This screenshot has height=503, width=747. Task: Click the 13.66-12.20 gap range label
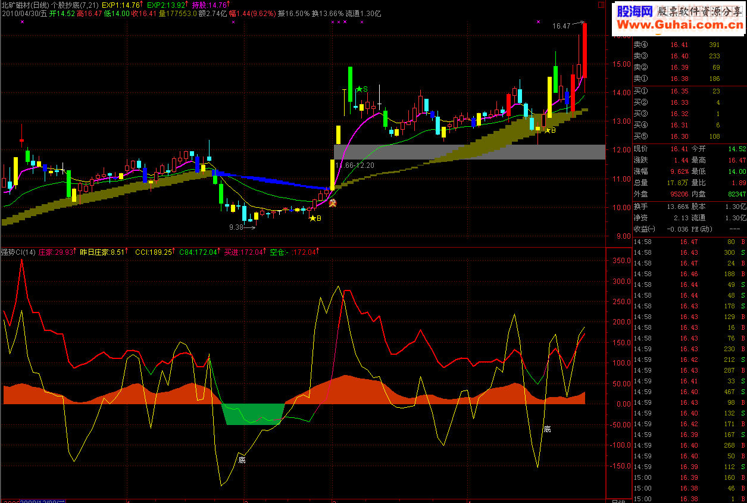(355, 165)
